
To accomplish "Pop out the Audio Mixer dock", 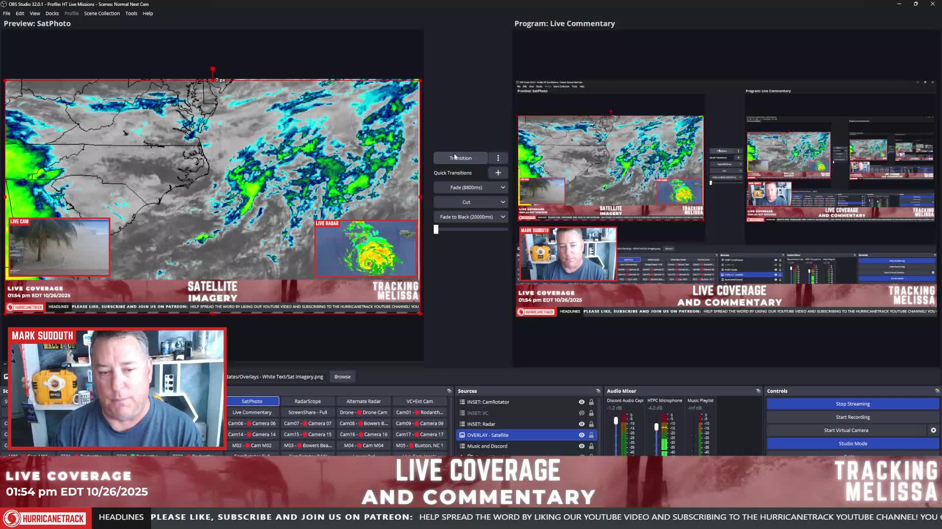I will (758, 391).
